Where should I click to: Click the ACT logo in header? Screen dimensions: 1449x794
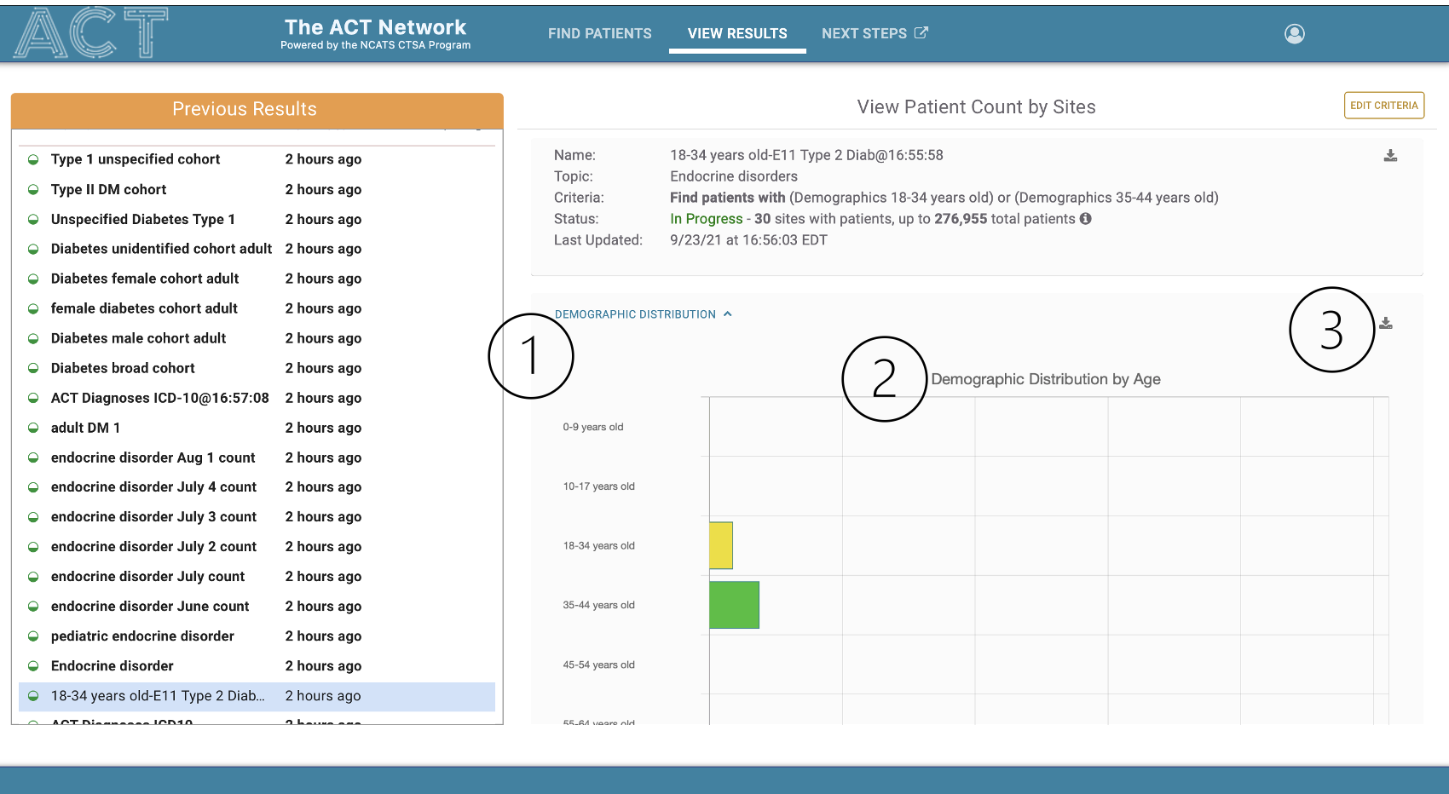(x=91, y=33)
